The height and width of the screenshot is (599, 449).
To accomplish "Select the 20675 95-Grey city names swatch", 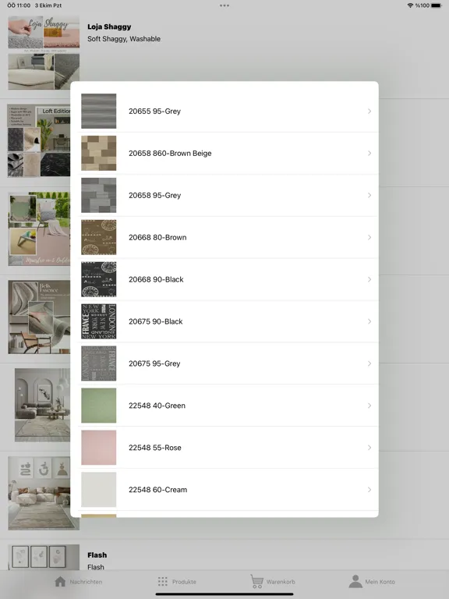I will pyautogui.click(x=98, y=363).
